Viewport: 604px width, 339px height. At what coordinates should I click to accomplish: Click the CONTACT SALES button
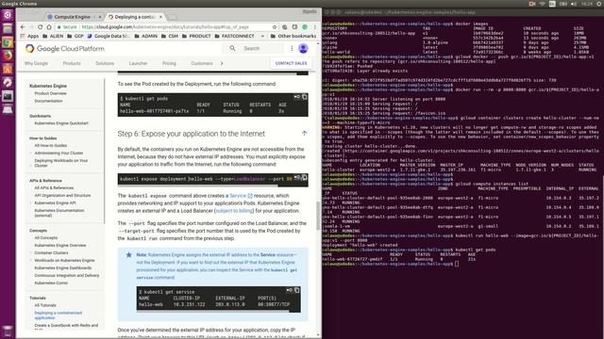tap(292, 63)
